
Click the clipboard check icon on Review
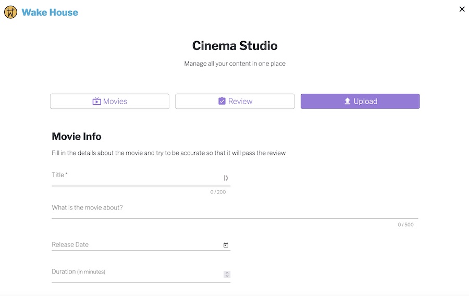[x=222, y=101]
